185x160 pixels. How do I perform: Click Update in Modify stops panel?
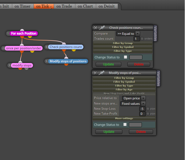tap(109, 132)
